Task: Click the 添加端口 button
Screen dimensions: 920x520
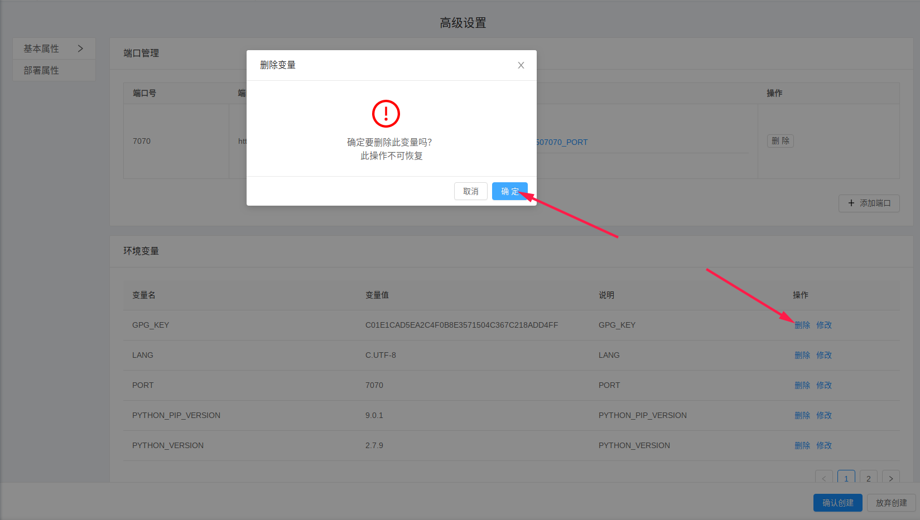Action: point(869,203)
